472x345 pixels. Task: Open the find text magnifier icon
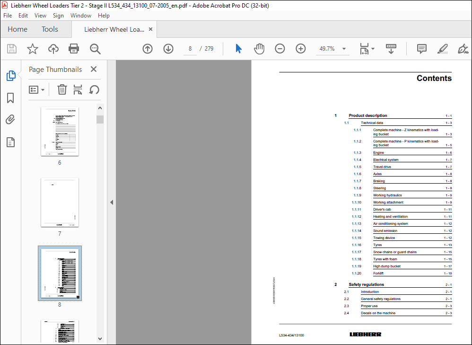[95, 49]
